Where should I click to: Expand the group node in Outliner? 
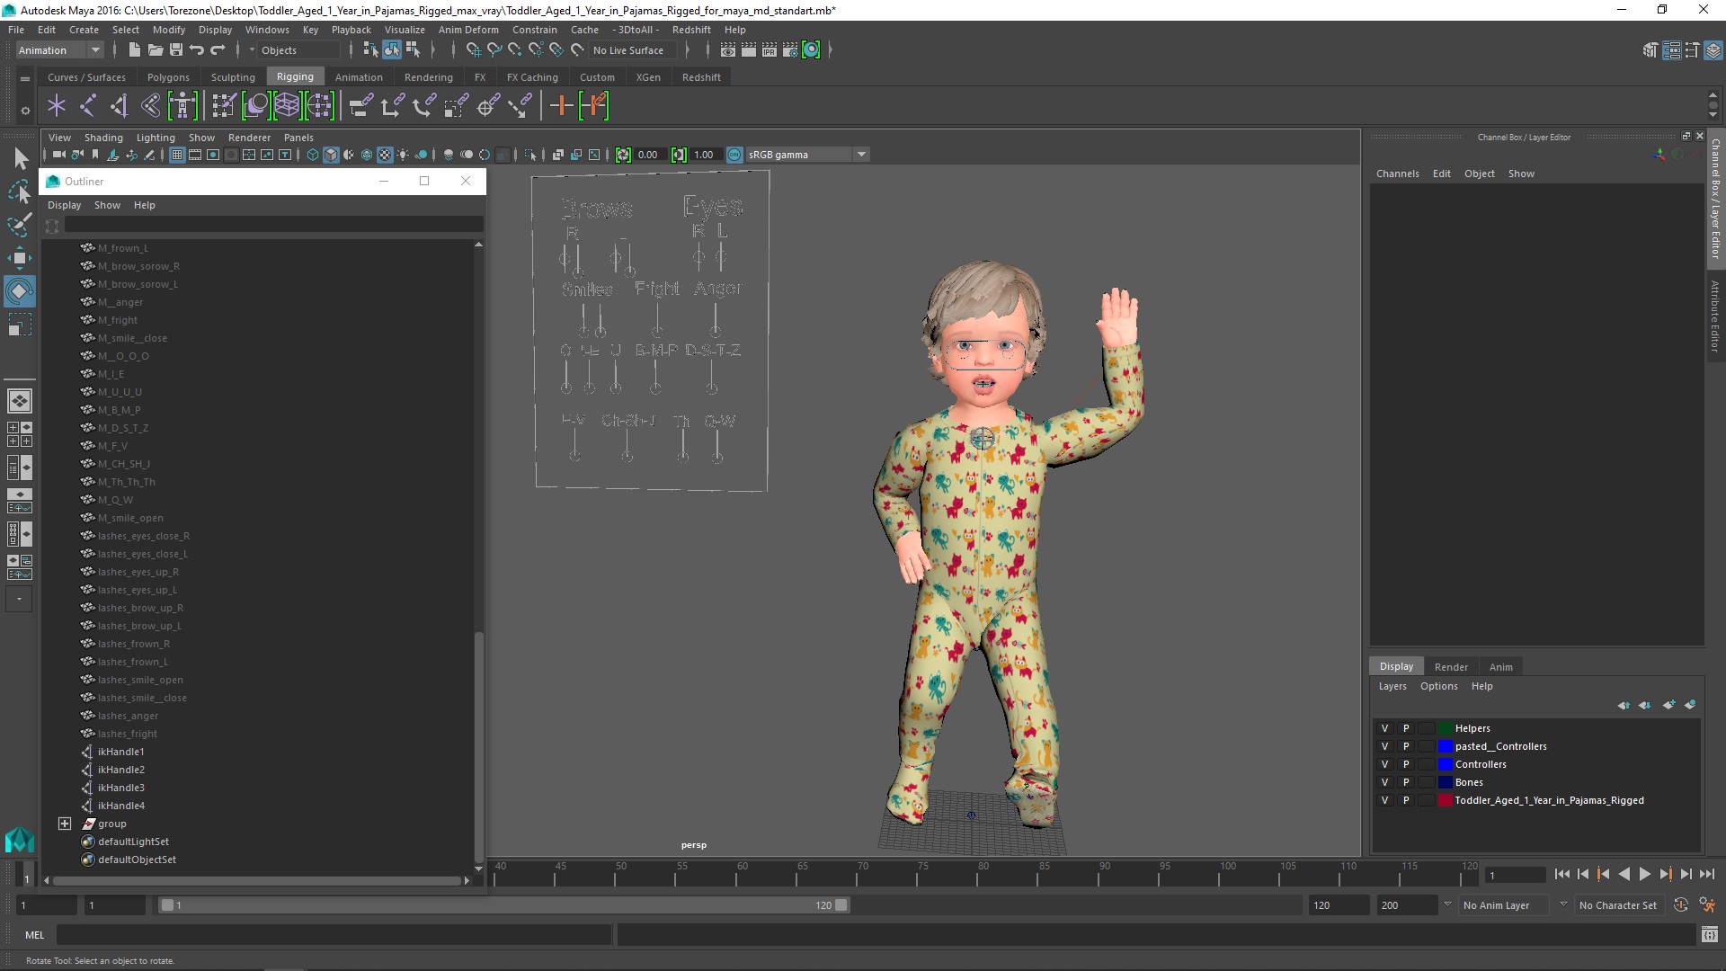(x=65, y=824)
